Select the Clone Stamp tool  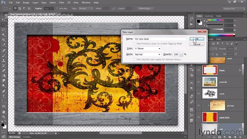click(4, 60)
